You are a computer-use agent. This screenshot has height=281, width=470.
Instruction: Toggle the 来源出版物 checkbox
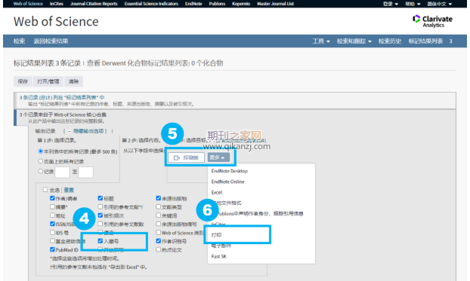(x=159, y=198)
